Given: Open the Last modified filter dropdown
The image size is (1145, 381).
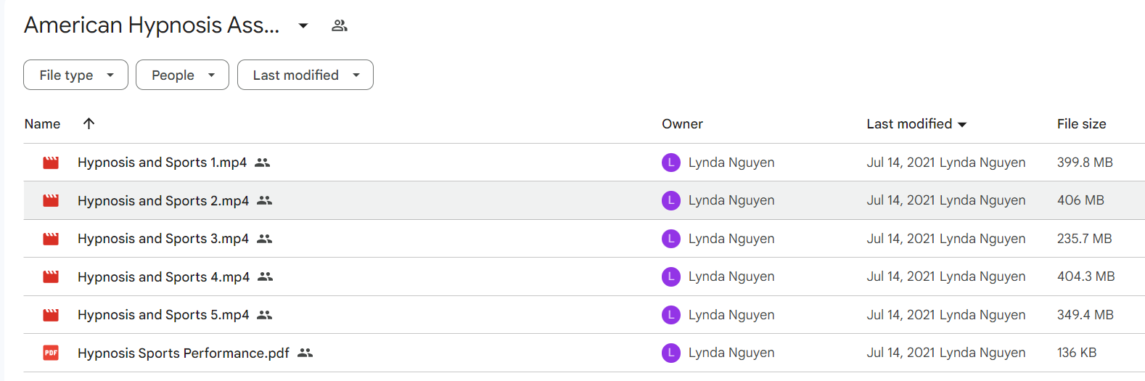Looking at the screenshot, I should (x=305, y=75).
